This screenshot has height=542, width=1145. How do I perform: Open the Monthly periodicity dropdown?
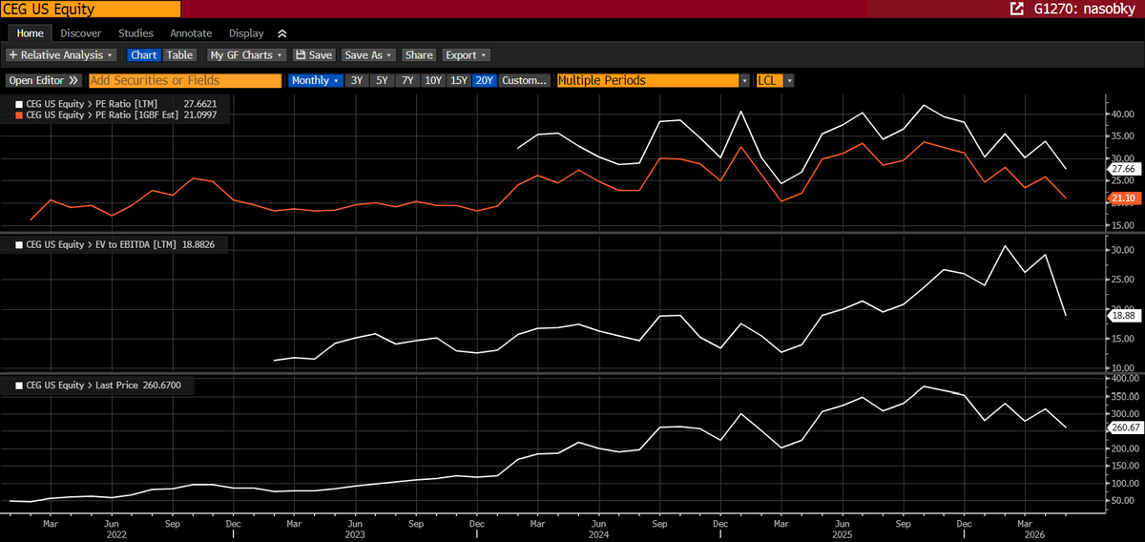(x=316, y=81)
